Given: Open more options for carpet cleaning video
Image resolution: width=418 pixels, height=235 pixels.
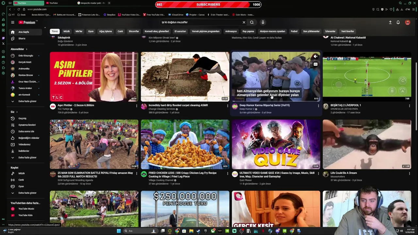Looking at the screenshot, I should pos(228,106).
